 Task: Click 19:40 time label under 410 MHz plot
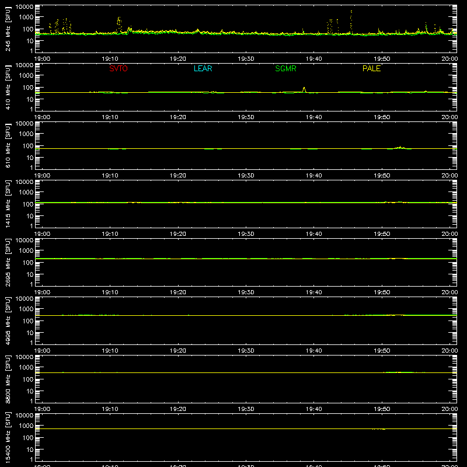coord(313,117)
